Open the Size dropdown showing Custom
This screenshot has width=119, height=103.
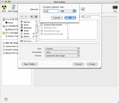point(62,49)
